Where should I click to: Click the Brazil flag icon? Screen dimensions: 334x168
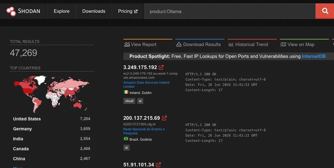click(126, 139)
